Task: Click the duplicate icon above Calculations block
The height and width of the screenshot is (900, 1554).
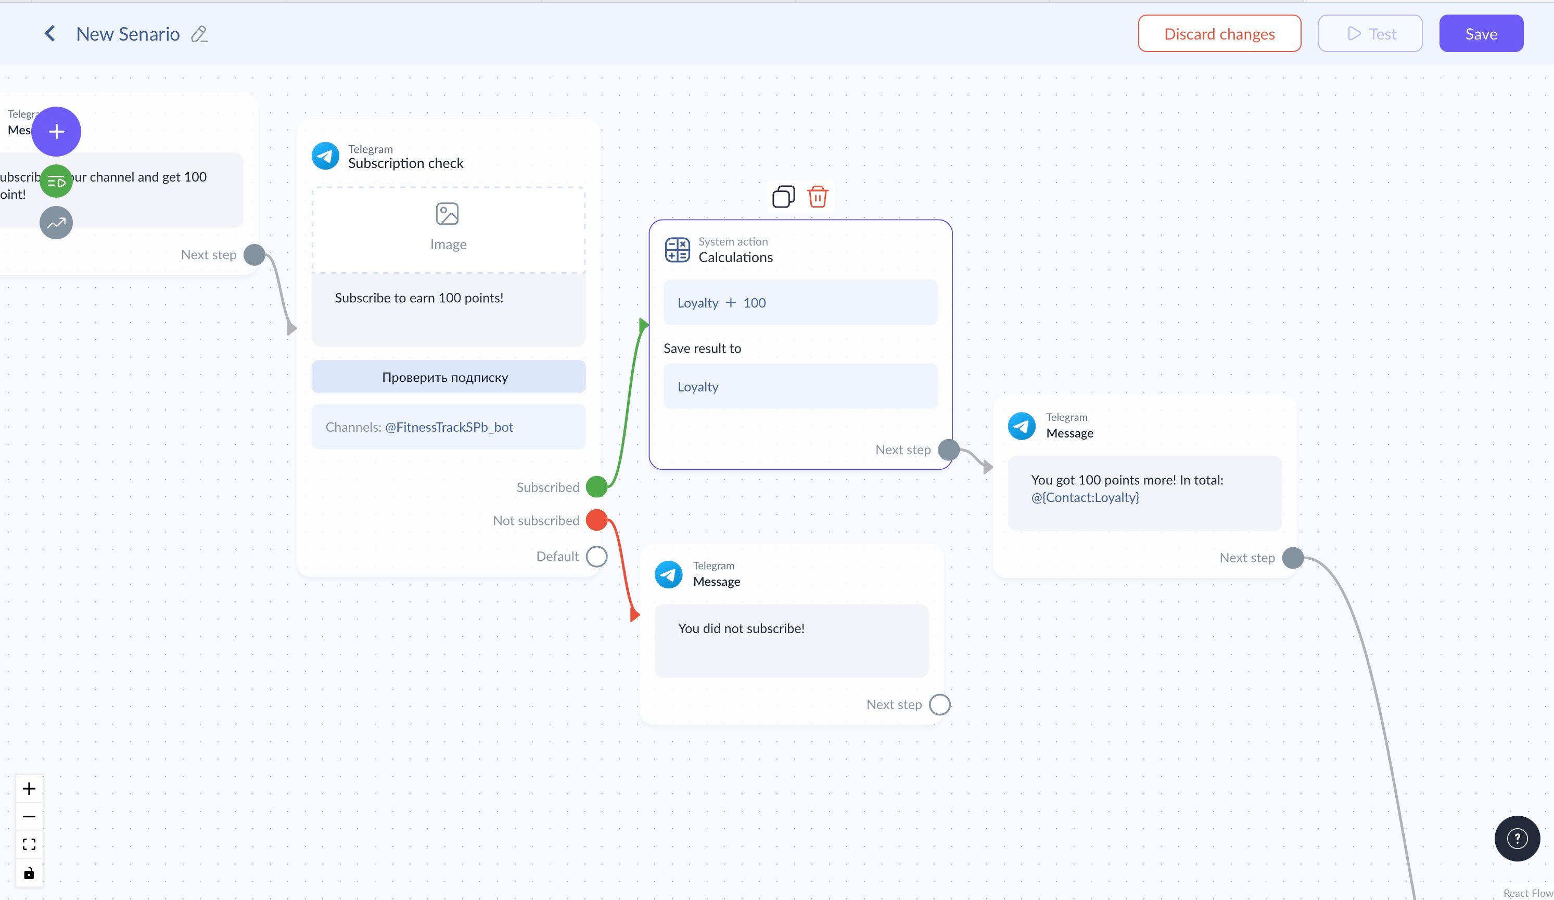Action: point(783,197)
